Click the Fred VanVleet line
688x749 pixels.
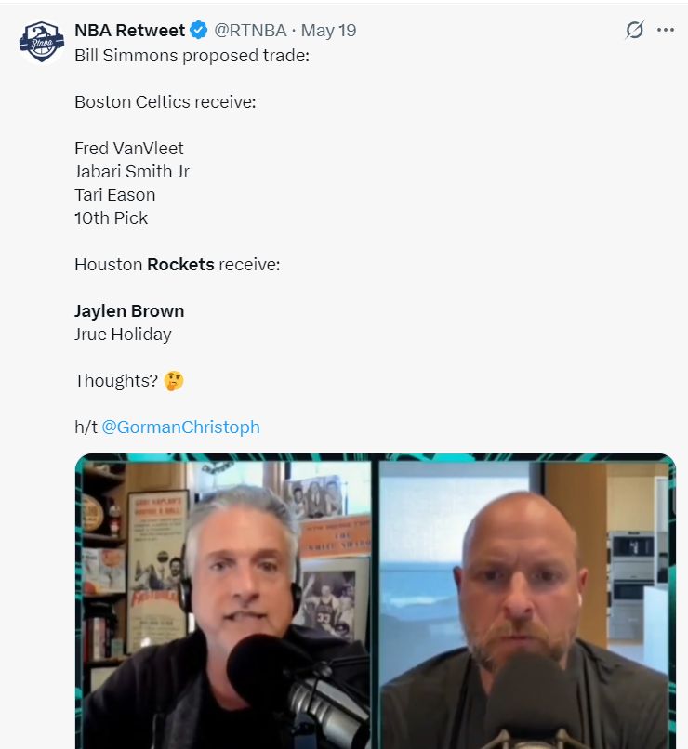click(129, 148)
